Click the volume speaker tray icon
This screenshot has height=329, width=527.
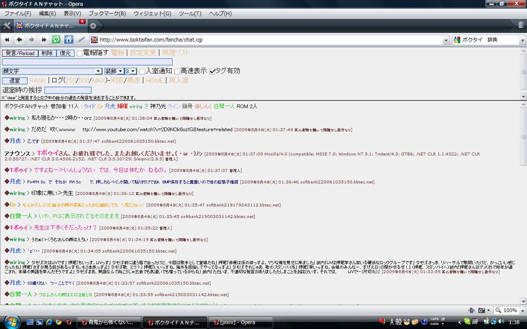pos(501,322)
